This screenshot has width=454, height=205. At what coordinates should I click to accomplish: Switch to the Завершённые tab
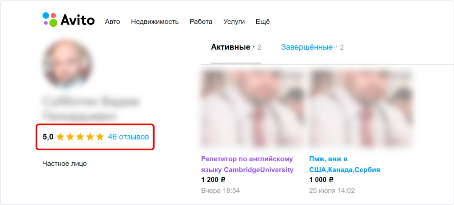312,47
